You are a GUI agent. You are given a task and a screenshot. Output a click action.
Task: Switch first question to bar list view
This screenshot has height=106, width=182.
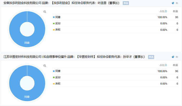[x=177, y=3]
